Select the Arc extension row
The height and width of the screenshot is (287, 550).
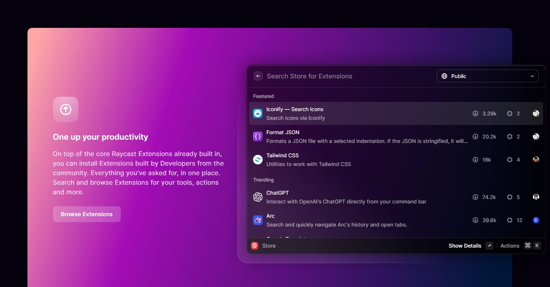tap(396, 220)
